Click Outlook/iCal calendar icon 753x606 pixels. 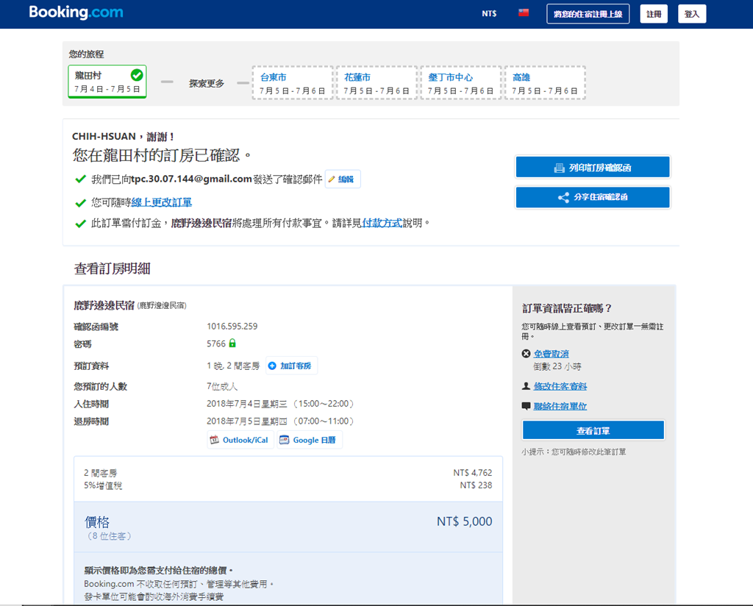(x=215, y=440)
